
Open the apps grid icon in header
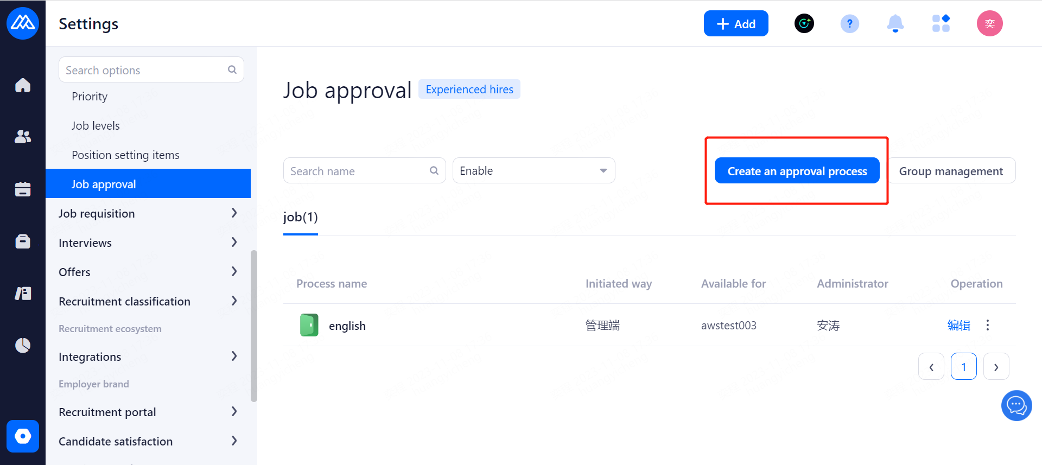(941, 24)
